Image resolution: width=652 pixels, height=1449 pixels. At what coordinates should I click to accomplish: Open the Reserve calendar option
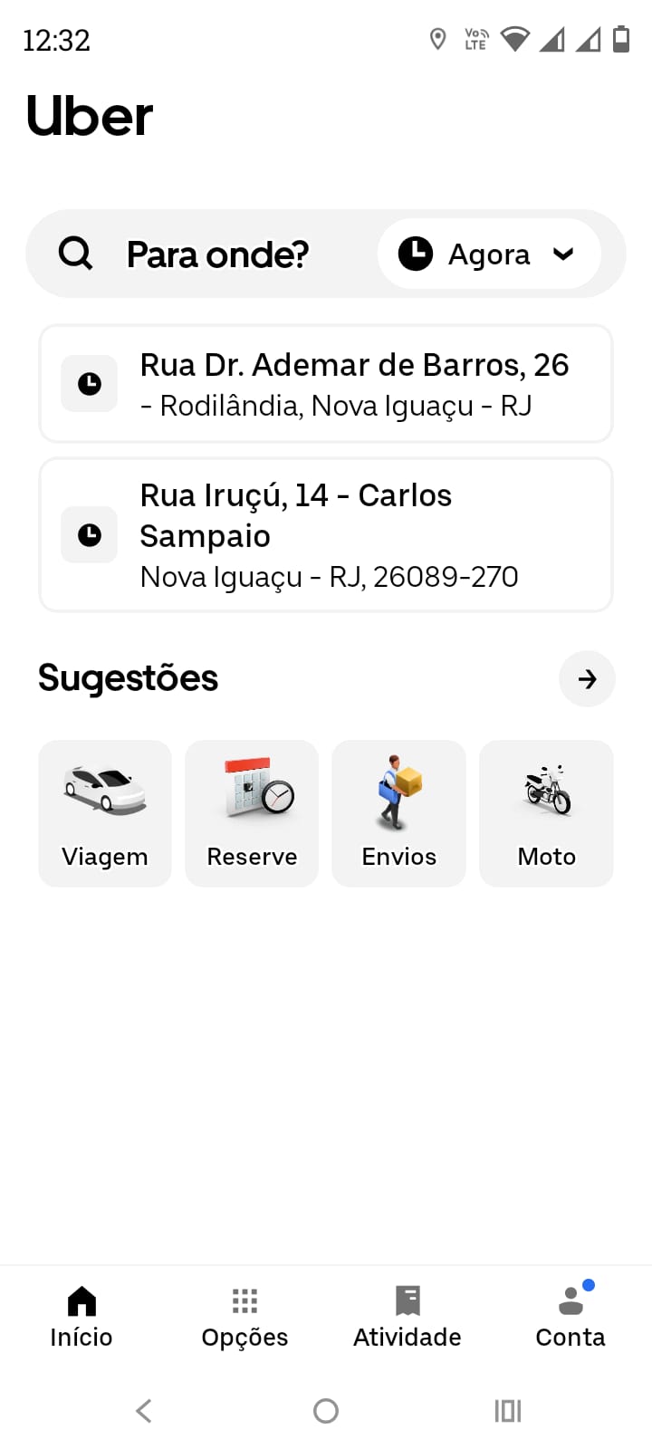pos(252,813)
